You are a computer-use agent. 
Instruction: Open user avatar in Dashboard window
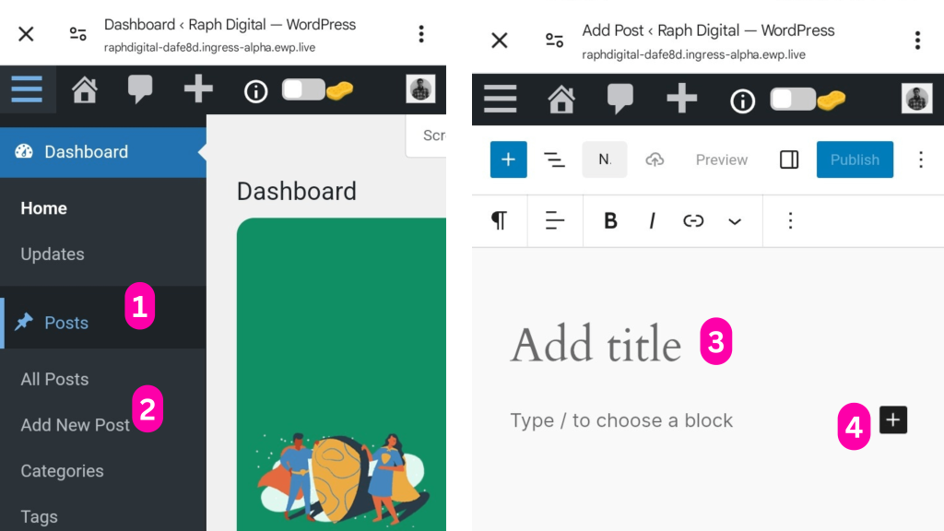420,89
